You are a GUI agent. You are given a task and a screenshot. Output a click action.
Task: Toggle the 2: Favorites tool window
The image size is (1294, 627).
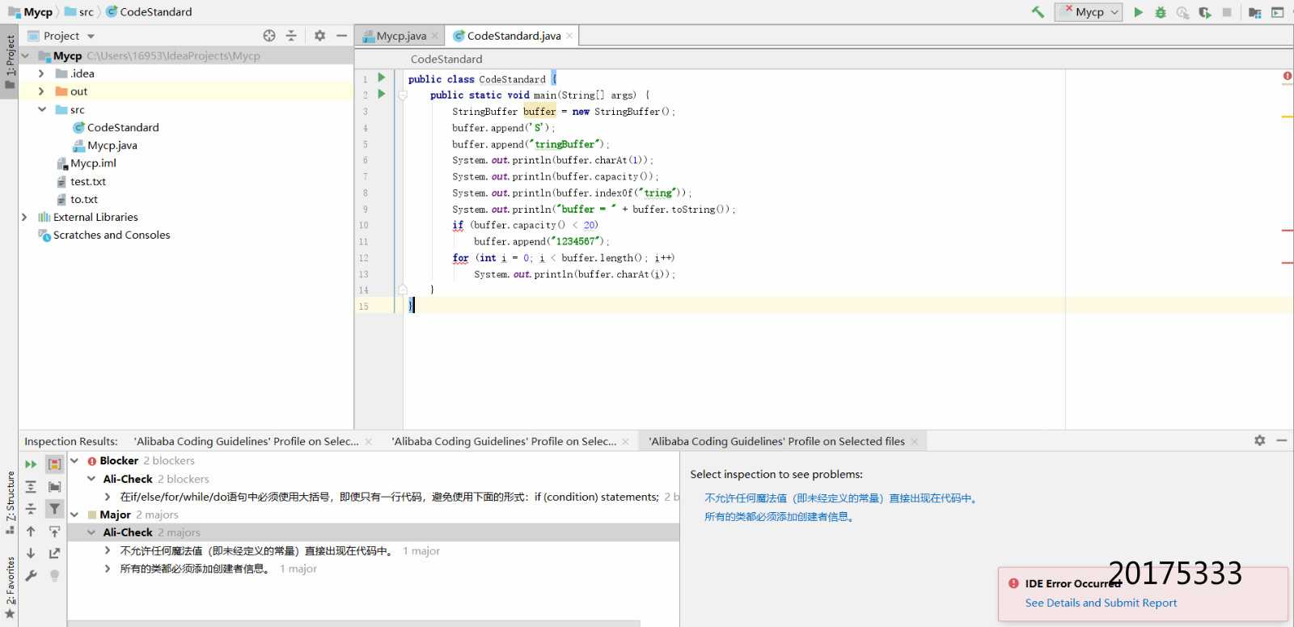[10, 587]
